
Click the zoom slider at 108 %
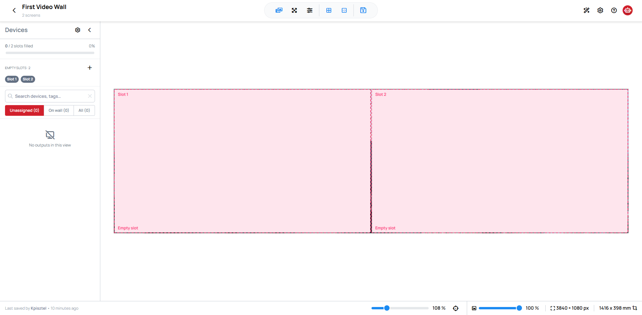tap(400, 308)
